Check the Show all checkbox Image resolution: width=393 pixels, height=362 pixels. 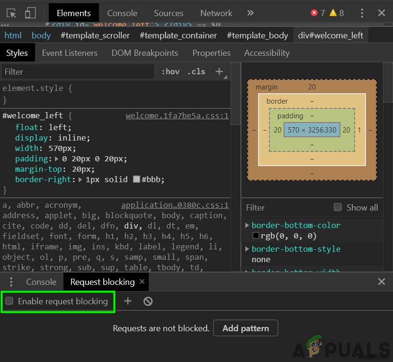tap(338, 207)
